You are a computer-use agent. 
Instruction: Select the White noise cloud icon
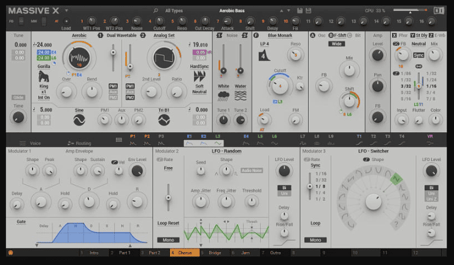pyautogui.click(x=223, y=96)
